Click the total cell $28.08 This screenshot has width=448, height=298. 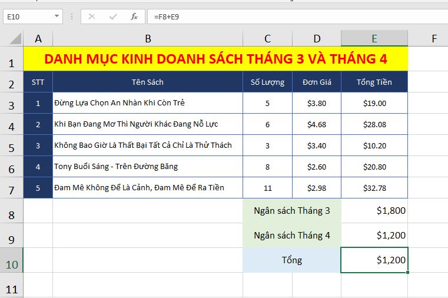tap(374, 124)
